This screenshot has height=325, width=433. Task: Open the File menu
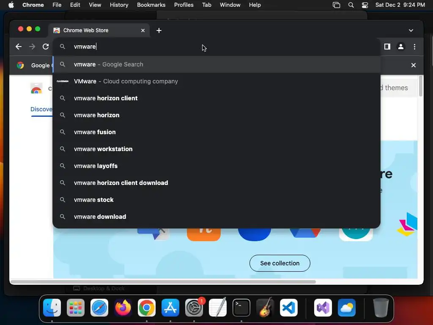[57, 5]
